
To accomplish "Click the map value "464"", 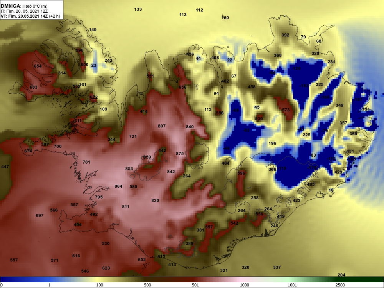I will pyautogui.click(x=225, y=163).
